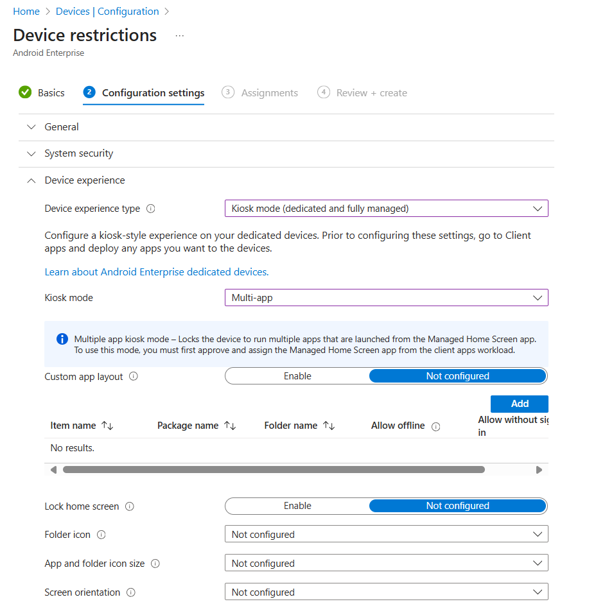Click the horizontal scrollbar thumb of the table
This screenshot has width=605, height=604.
[x=274, y=470]
